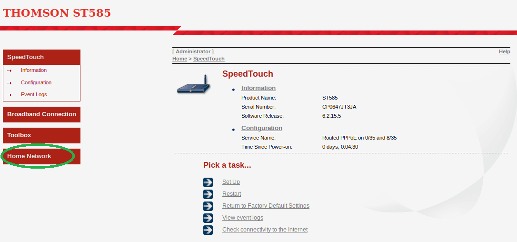517x242 pixels.
Task: Click the Administrator link
Action: pos(193,51)
